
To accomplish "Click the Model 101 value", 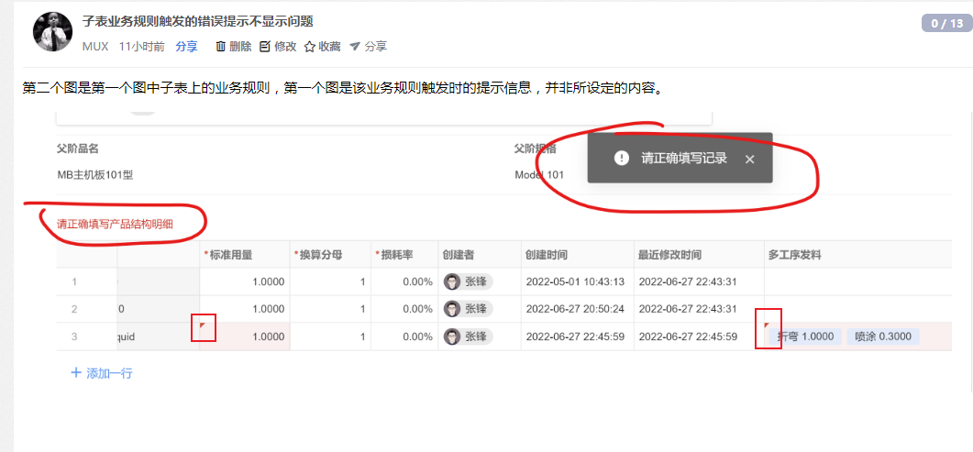I will click(x=539, y=175).
